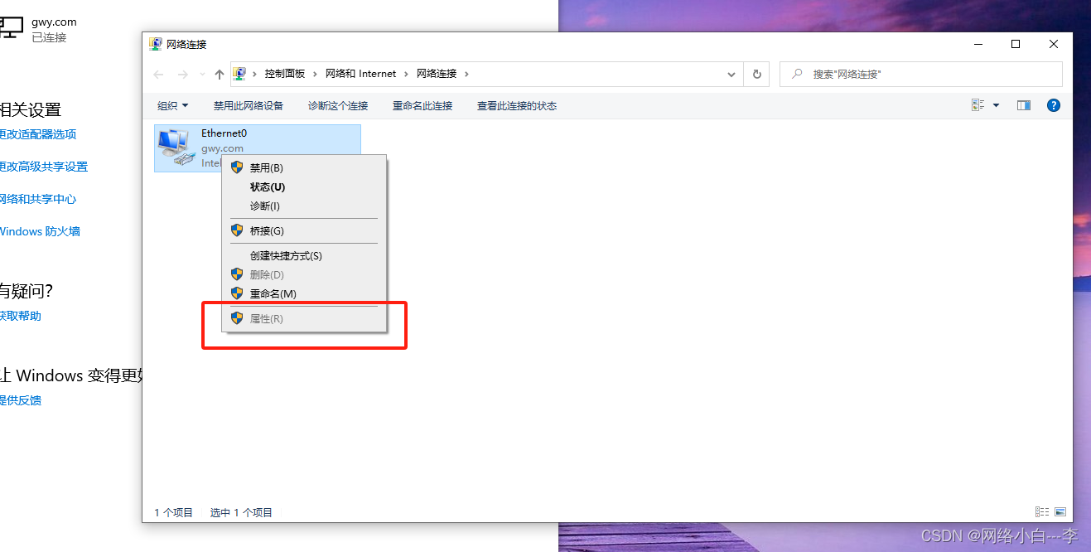This screenshot has height=552, width=1091.
Task: Refresh the 网络连接 folder
Action: [x=756, y=74]
